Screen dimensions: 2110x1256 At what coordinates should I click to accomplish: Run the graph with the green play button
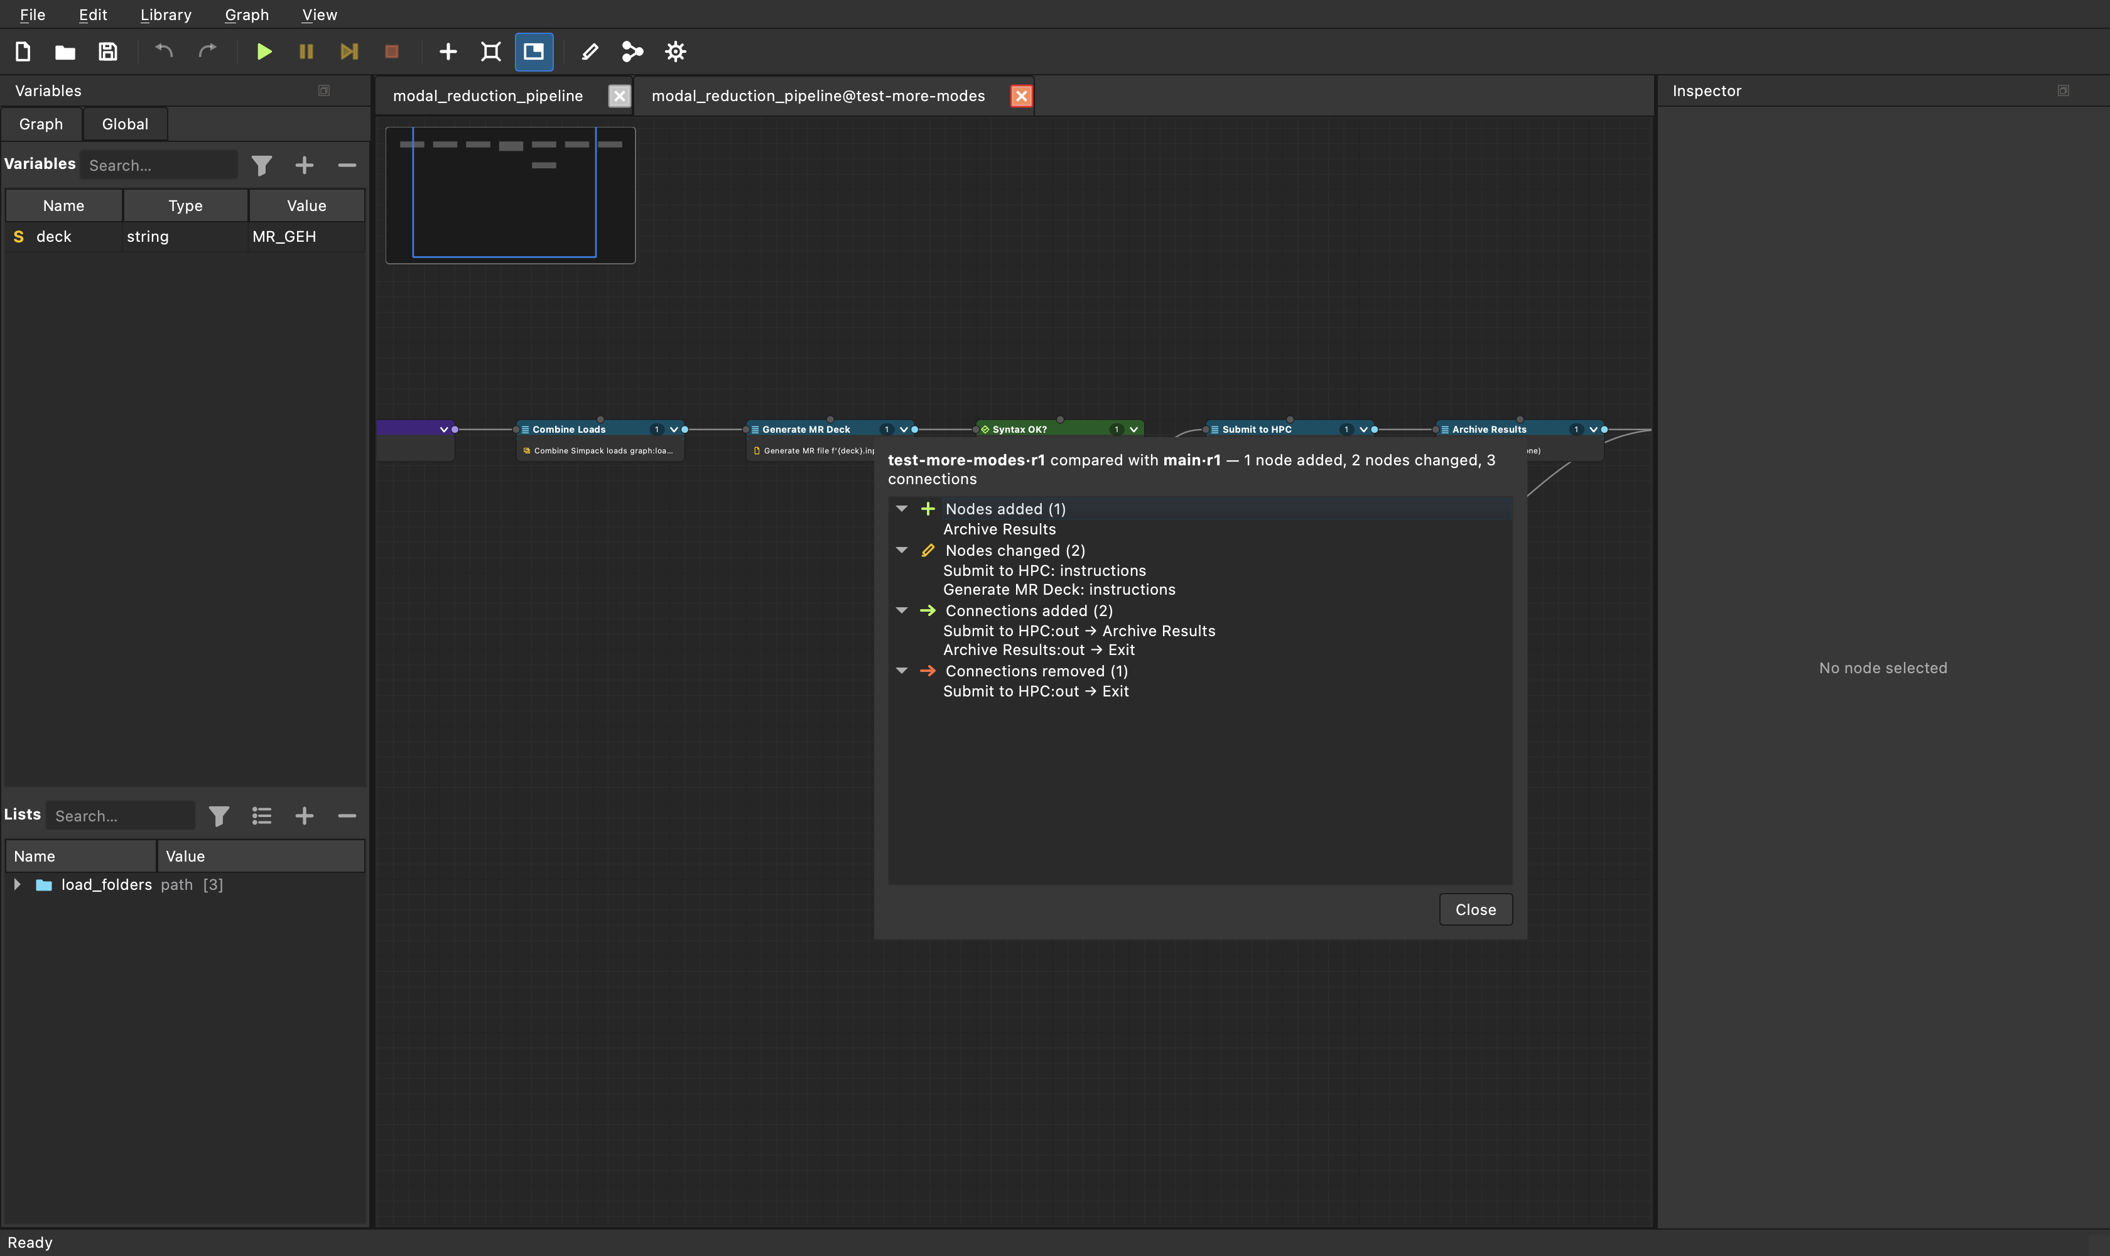(264, 51)
